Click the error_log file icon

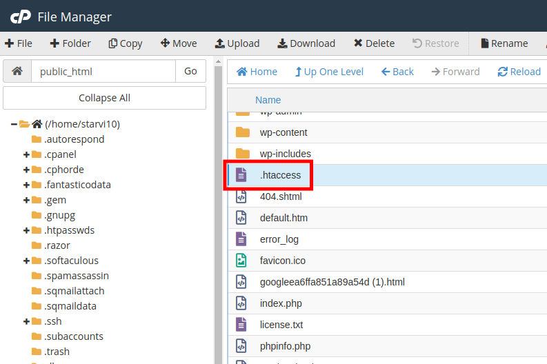(241, 239)
